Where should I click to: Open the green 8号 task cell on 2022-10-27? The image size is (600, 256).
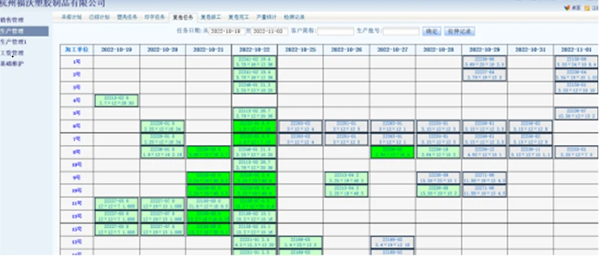click(x=392, y=152)
